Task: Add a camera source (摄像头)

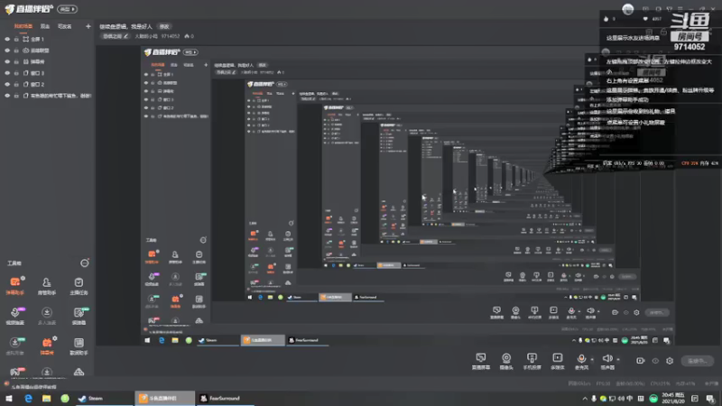Action: tap(506, 361)
